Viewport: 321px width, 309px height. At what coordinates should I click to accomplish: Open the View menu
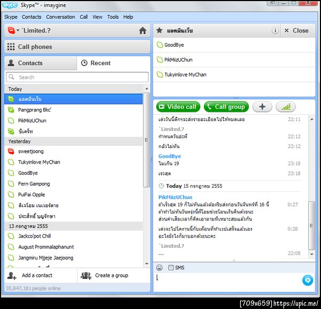coord(97,17)
